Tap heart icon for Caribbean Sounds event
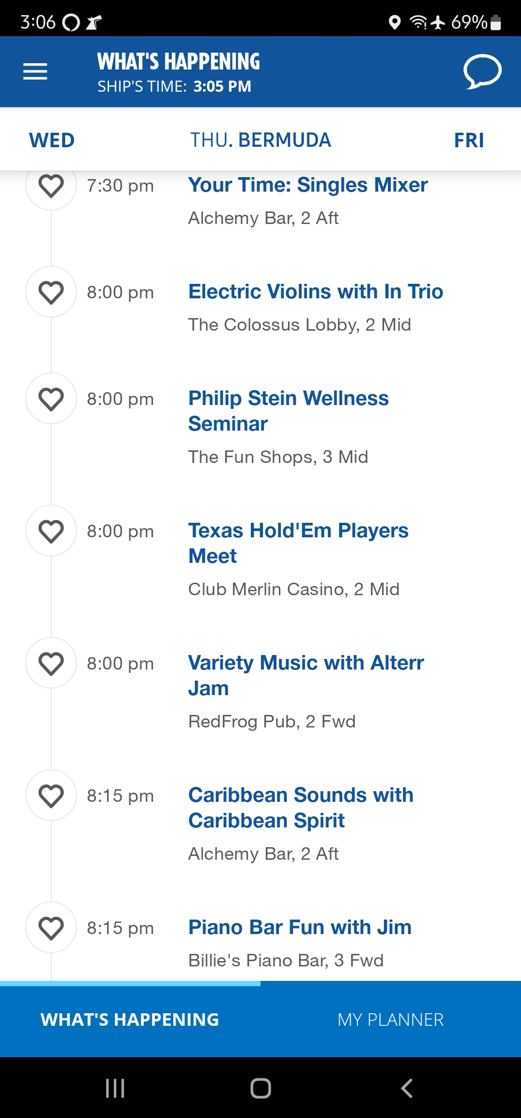The width and height of the screenshot is (521, 1118). (x=51, y=796)
